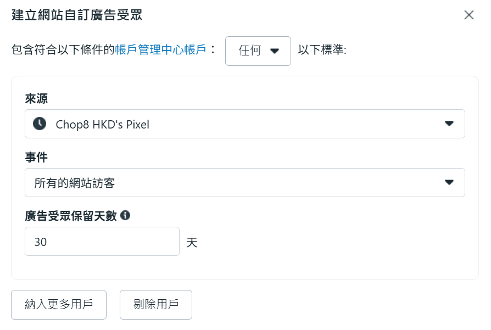Click the 廣告受眾保留天數 label text
This screenshot has width=491, height=330.
(x=71, y=216)
